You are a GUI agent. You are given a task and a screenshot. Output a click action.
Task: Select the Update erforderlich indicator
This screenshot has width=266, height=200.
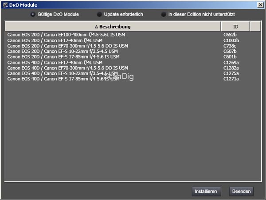tap(99, 15)
